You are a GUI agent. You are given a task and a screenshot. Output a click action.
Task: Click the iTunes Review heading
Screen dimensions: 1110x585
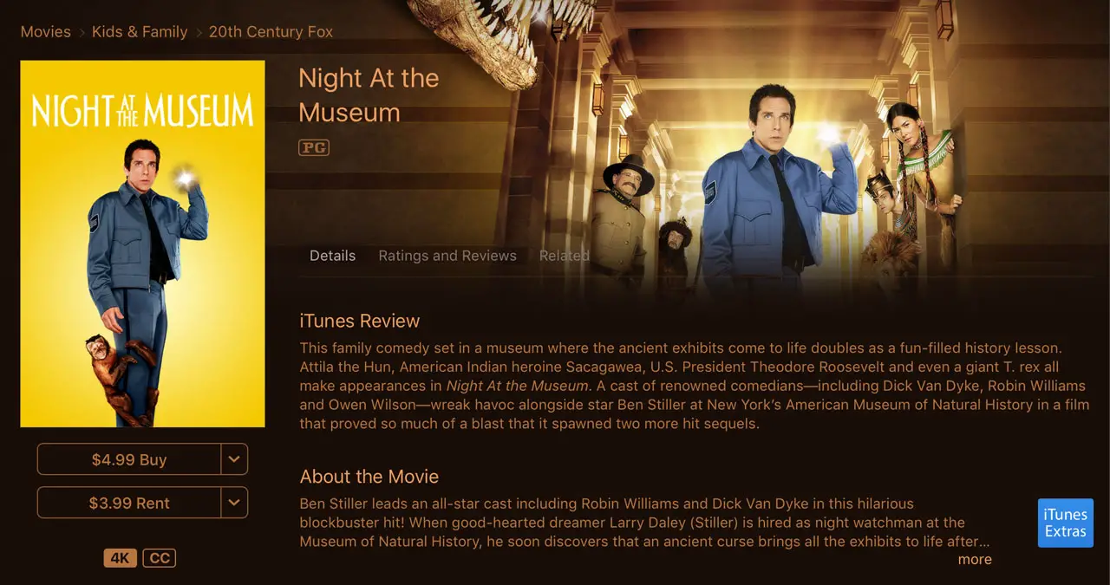point(360,321)
